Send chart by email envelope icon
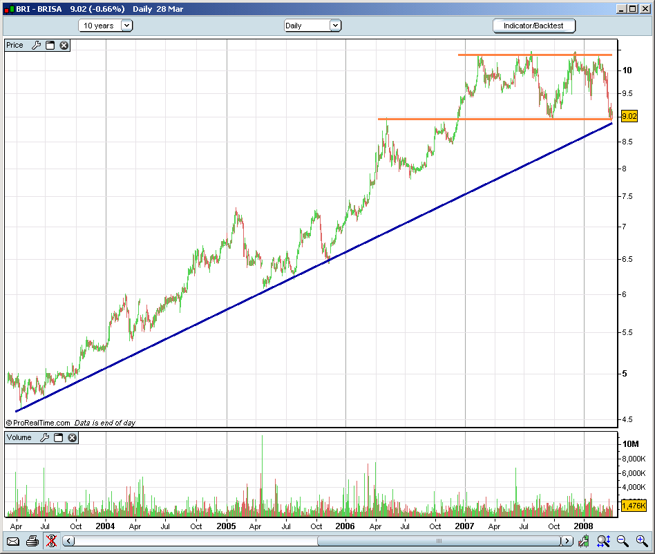The image size is (655, 554). (13, 542)
